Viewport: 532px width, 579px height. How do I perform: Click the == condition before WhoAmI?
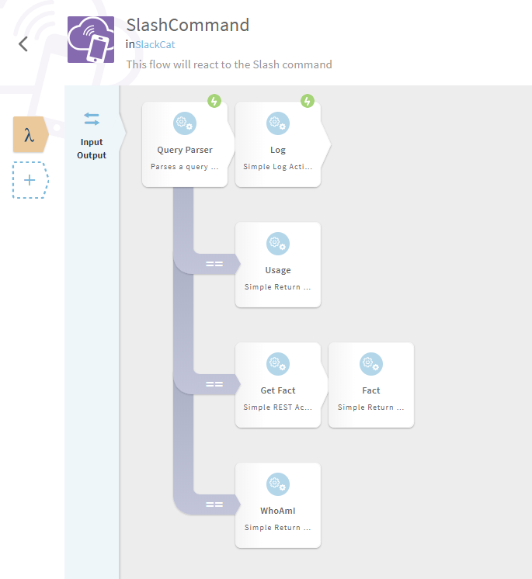tap(214, 504)
